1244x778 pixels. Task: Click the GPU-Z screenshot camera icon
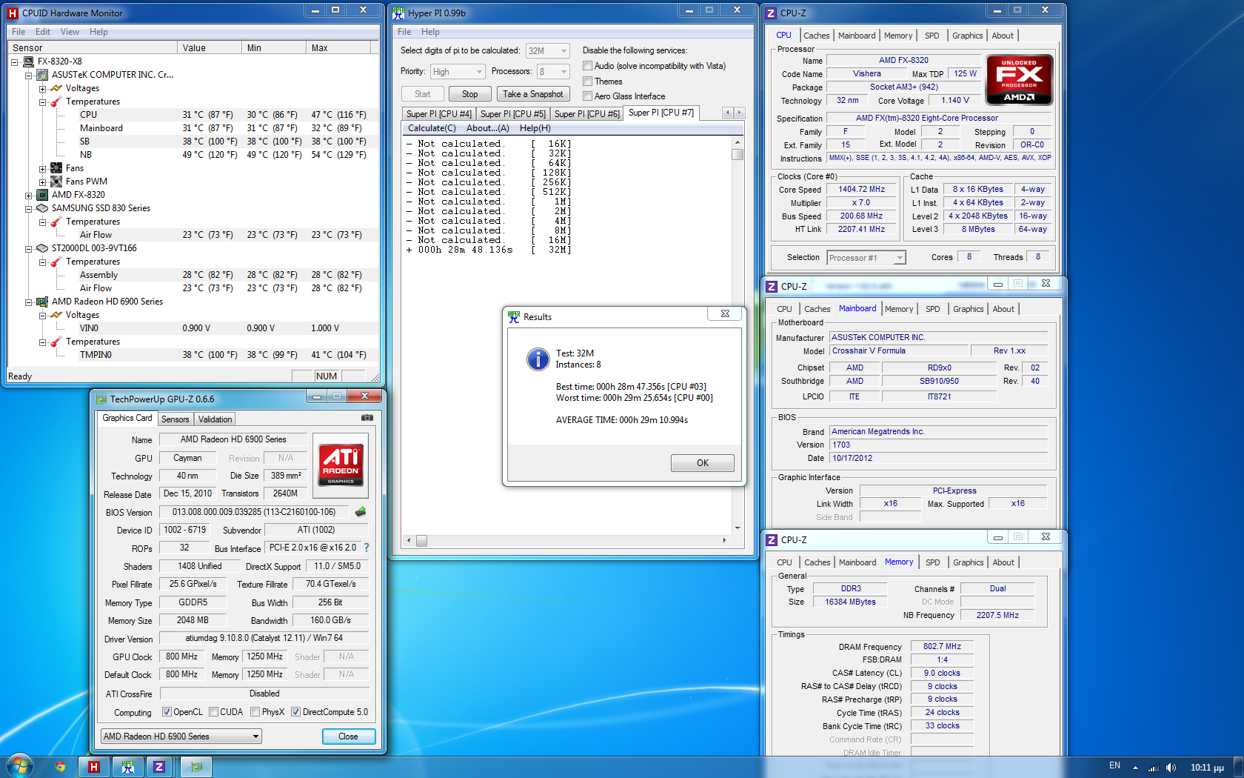367,418
